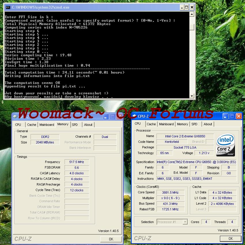Click the L1 Code 4 x 32 KBytes value

pos(222,198)
